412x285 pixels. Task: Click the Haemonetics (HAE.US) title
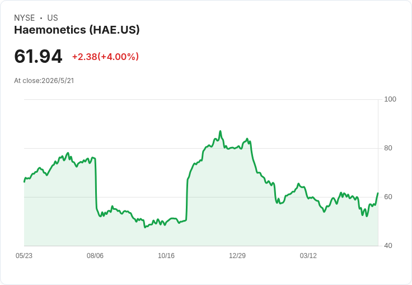[77, 30]
